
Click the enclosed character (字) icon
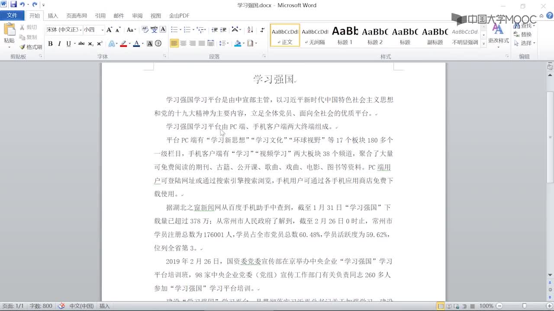pos(158,44)
